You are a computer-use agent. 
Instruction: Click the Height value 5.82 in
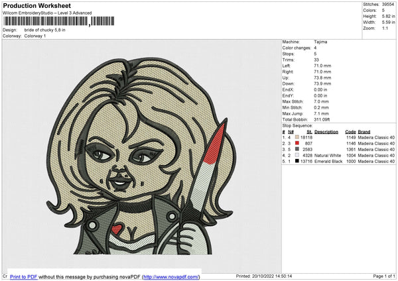click(x=388, y=16)
